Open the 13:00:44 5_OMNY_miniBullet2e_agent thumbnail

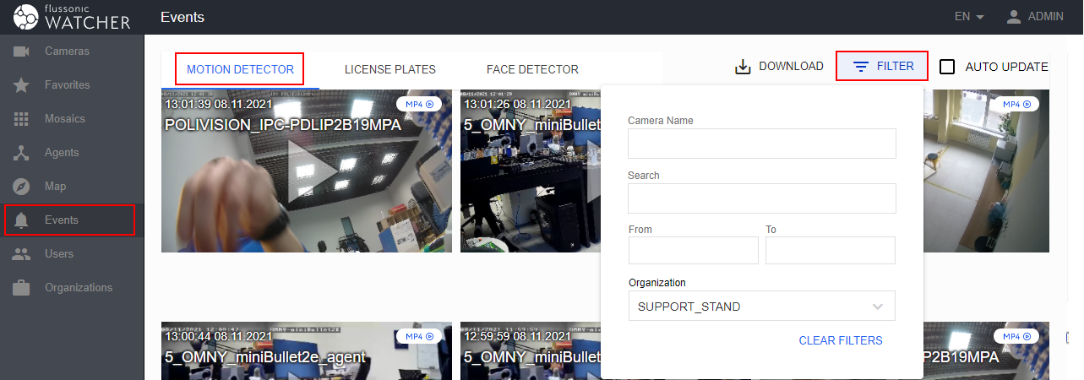click(307, 350)
